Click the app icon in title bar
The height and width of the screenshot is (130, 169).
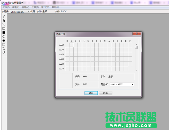tap(3, 3)
